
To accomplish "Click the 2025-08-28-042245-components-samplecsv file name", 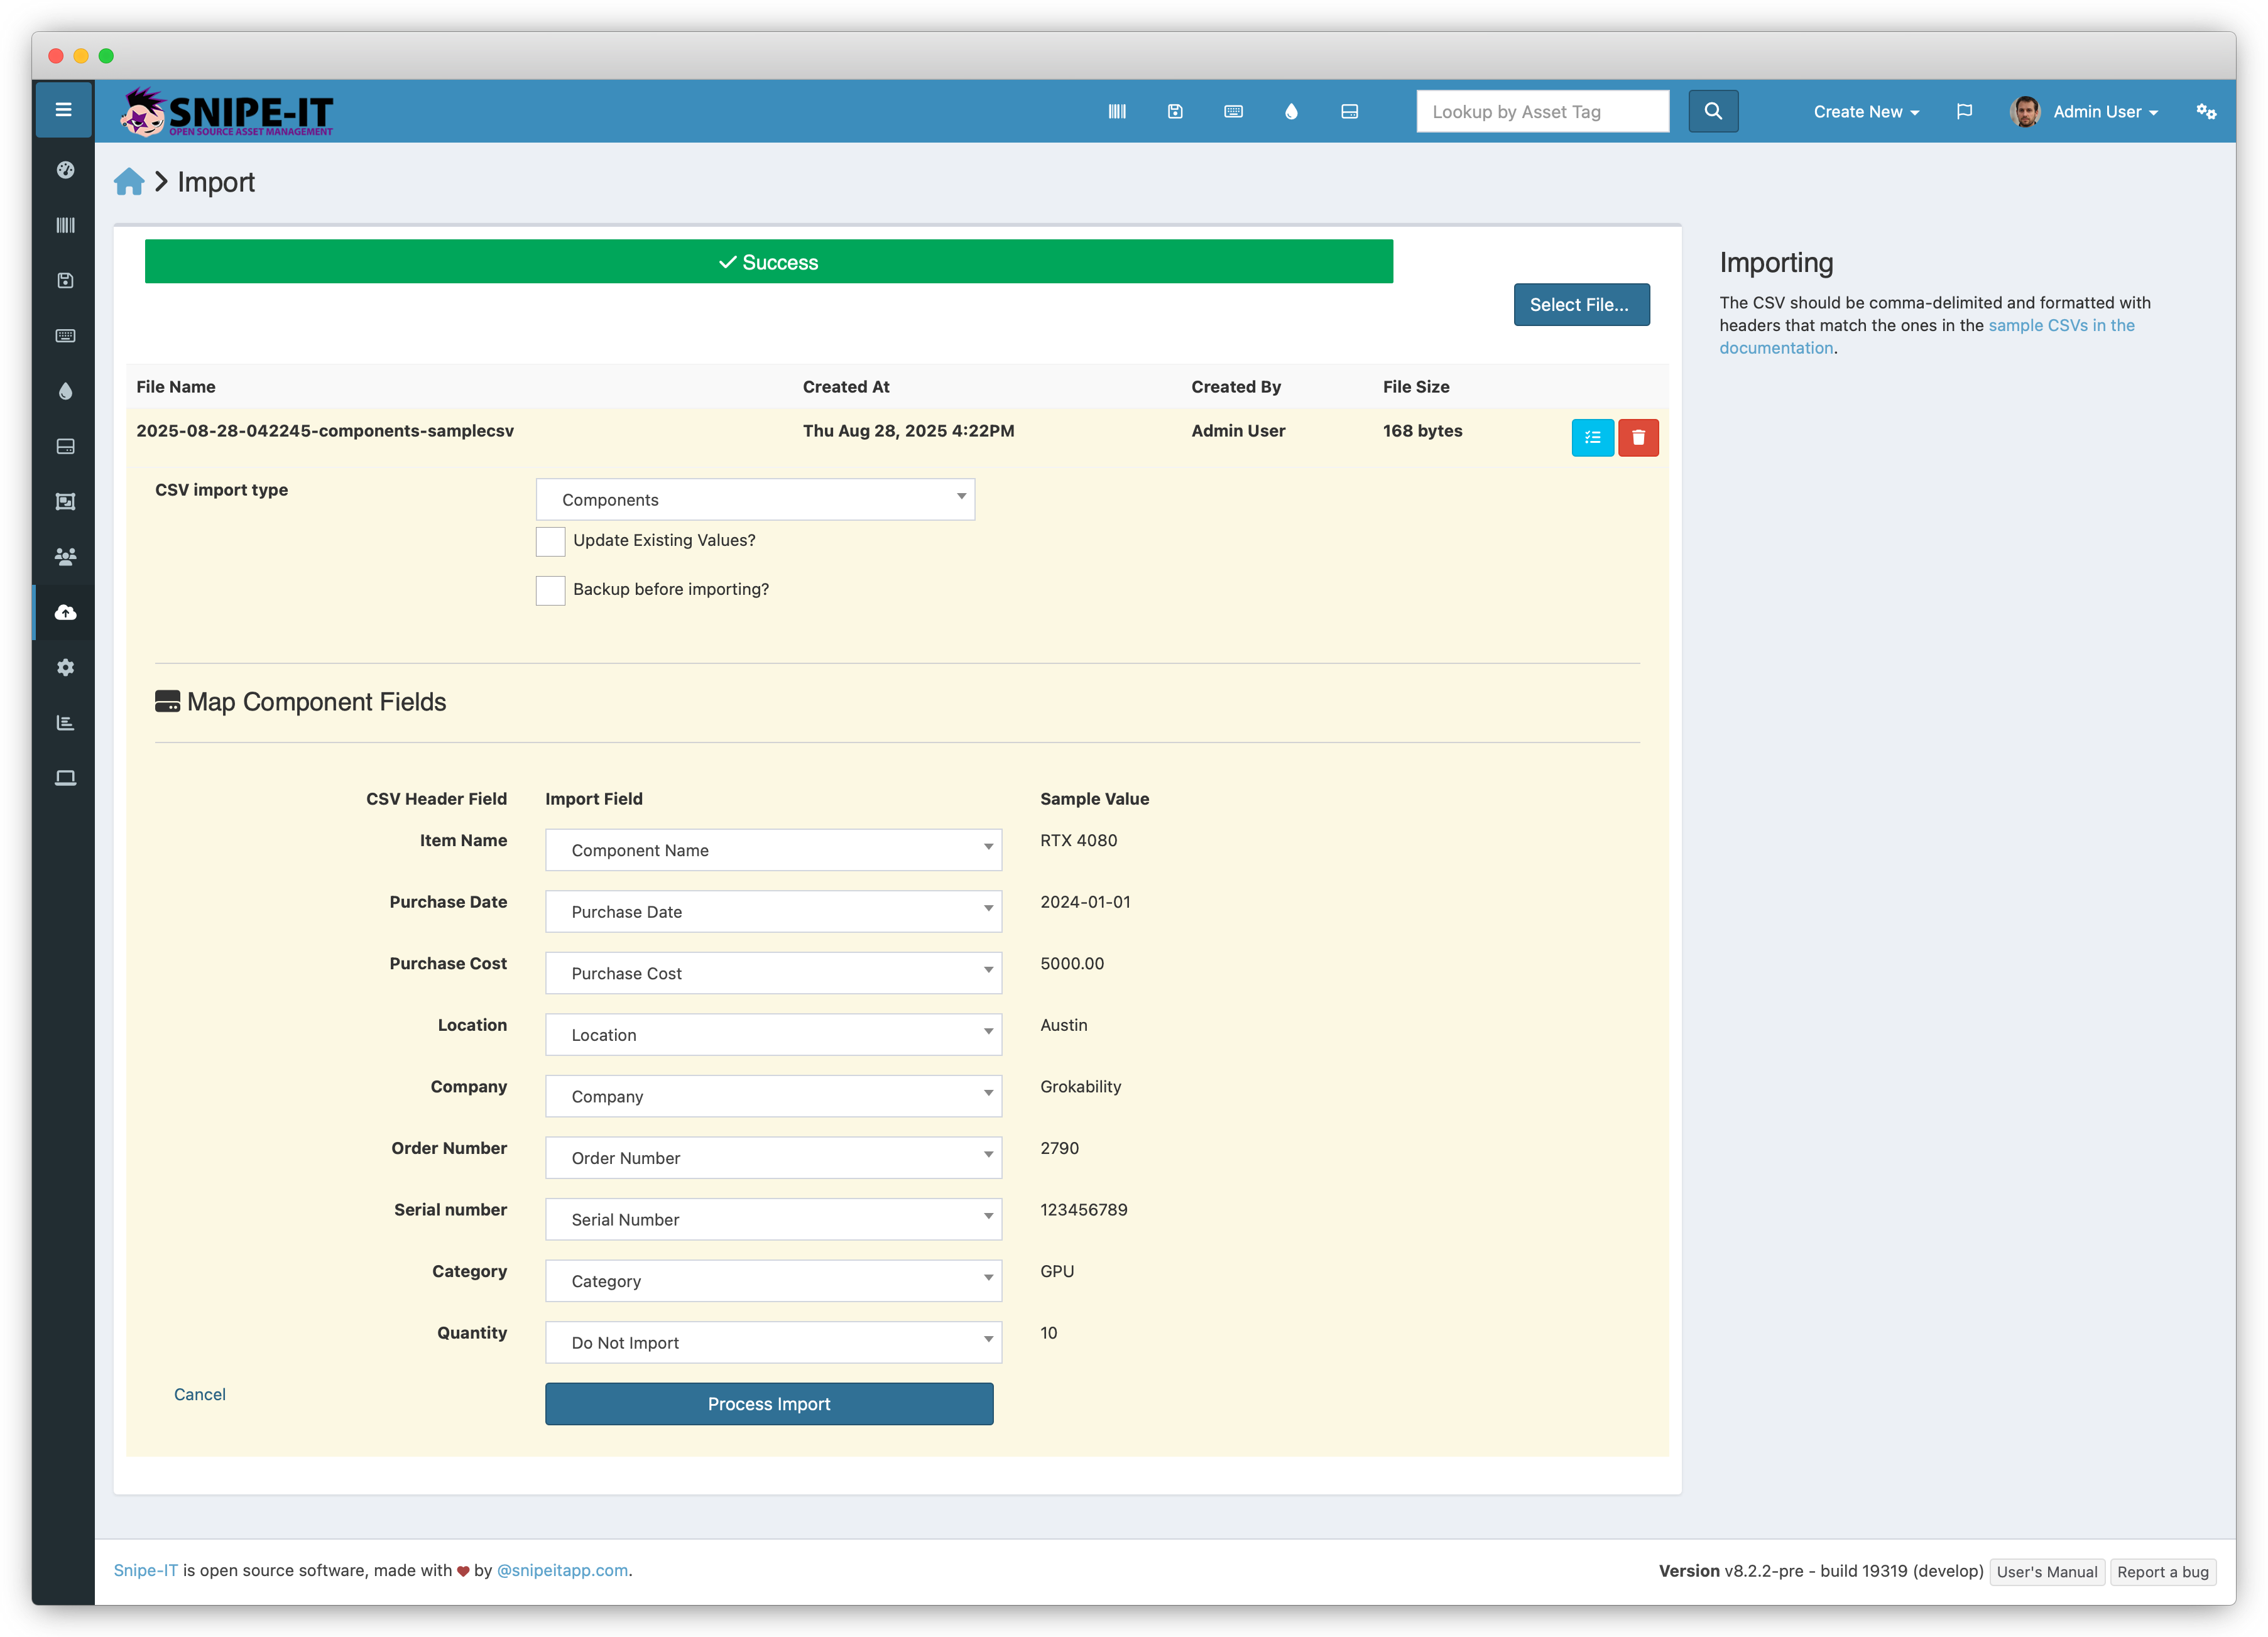I will coord(325,430).
